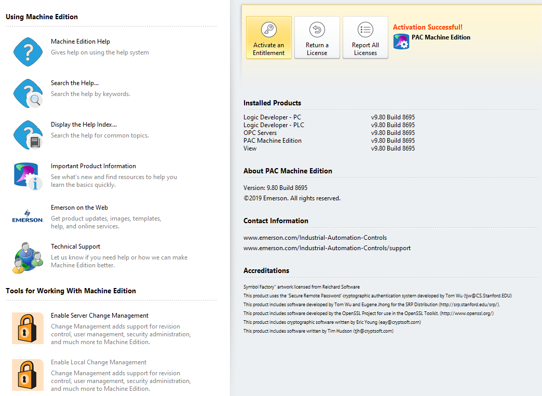Open Emerson on the Web
This screenshot has height=396, width=542.
pyautogui.click(x=79, y=207)
